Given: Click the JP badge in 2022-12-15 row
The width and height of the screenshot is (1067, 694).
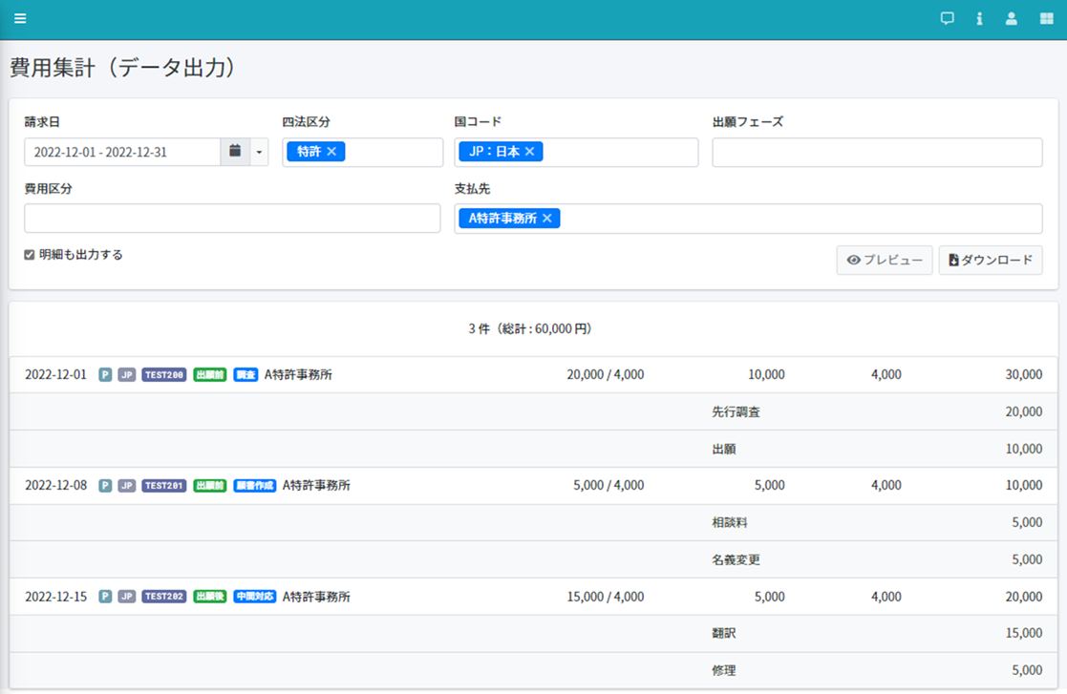Looking at the screenshot, I should (x=127, y=596).
